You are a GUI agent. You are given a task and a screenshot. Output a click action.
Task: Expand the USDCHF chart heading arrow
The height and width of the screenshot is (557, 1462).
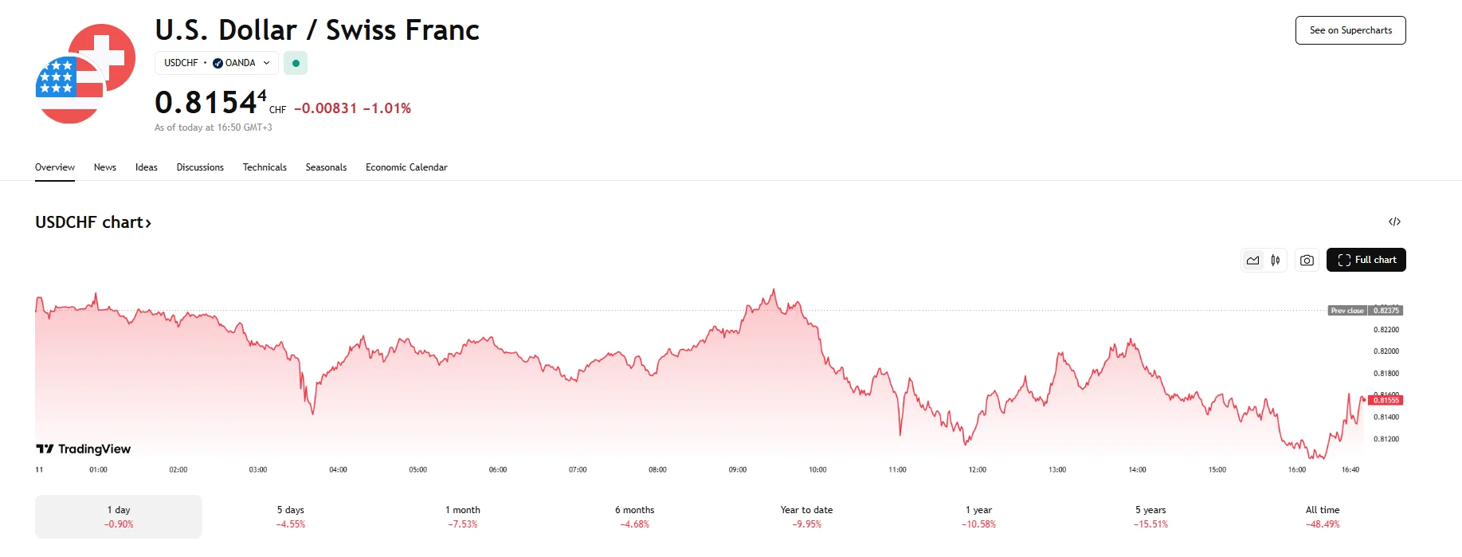coord(148,223)
